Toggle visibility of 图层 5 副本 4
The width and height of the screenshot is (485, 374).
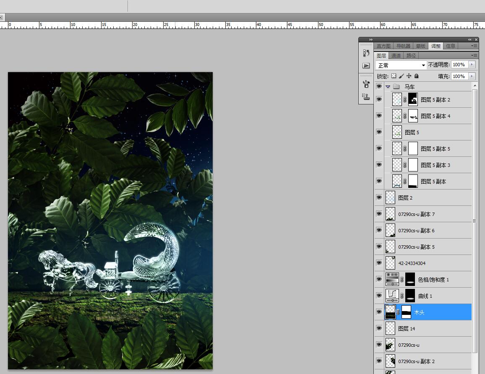pyautogui.click(x=379, y=116)
